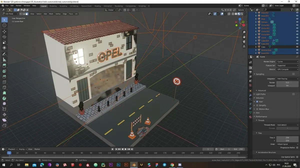Activate the Loop Cut tool
Image resolution: width=300 pixels, height=168 pixels.
click(4, 82)
